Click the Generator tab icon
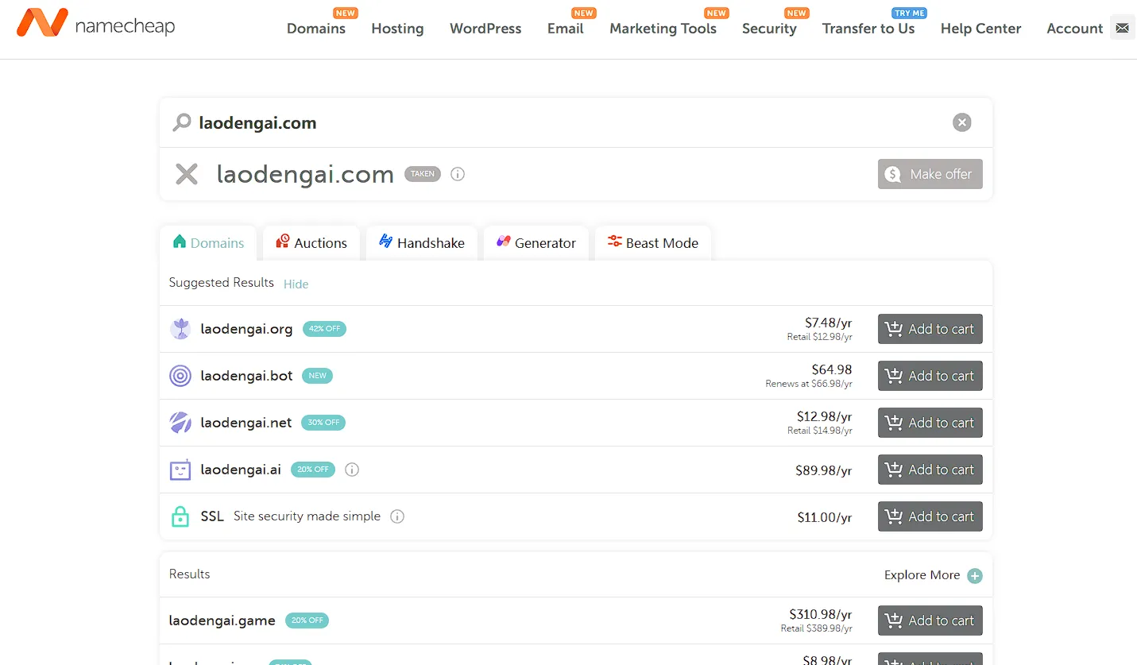This screenshot has width=1137, height=665. [x=503, y=242]
